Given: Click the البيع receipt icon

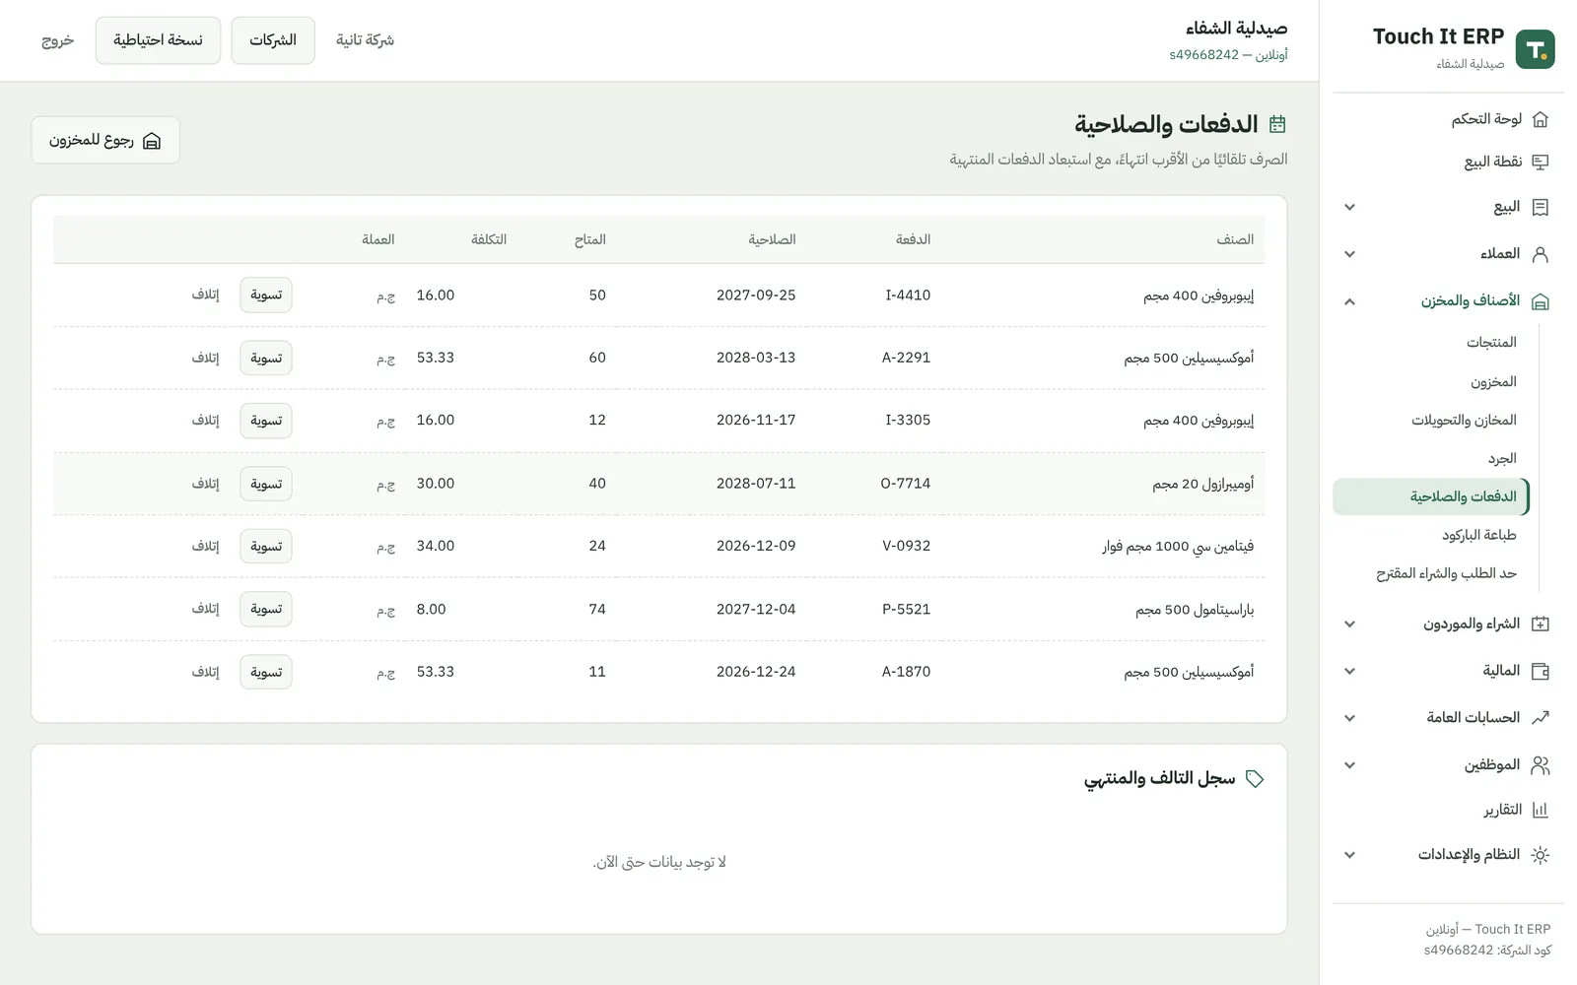Looking at the screenshot, I should coord(1541,207).
